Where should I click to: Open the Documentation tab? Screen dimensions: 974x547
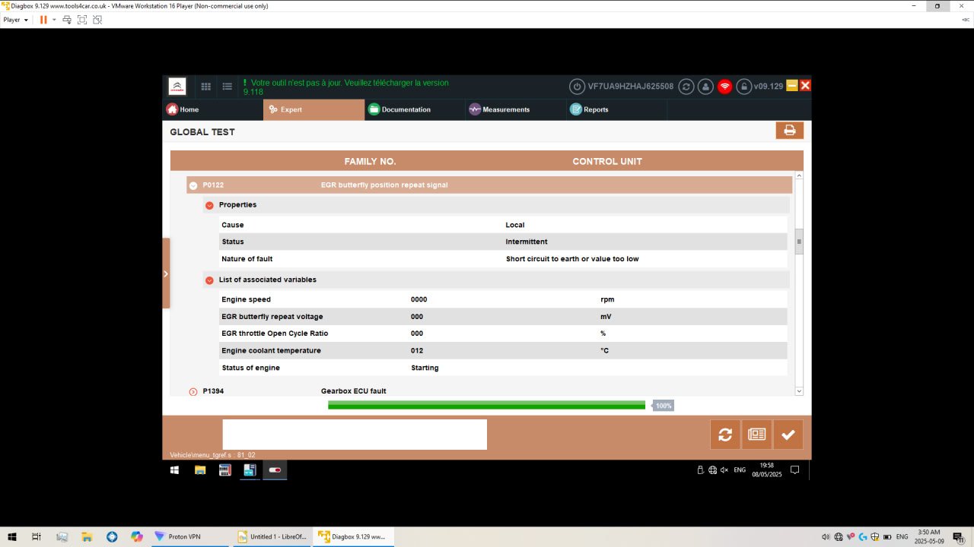pyautogui.click(x=415, y=109)
